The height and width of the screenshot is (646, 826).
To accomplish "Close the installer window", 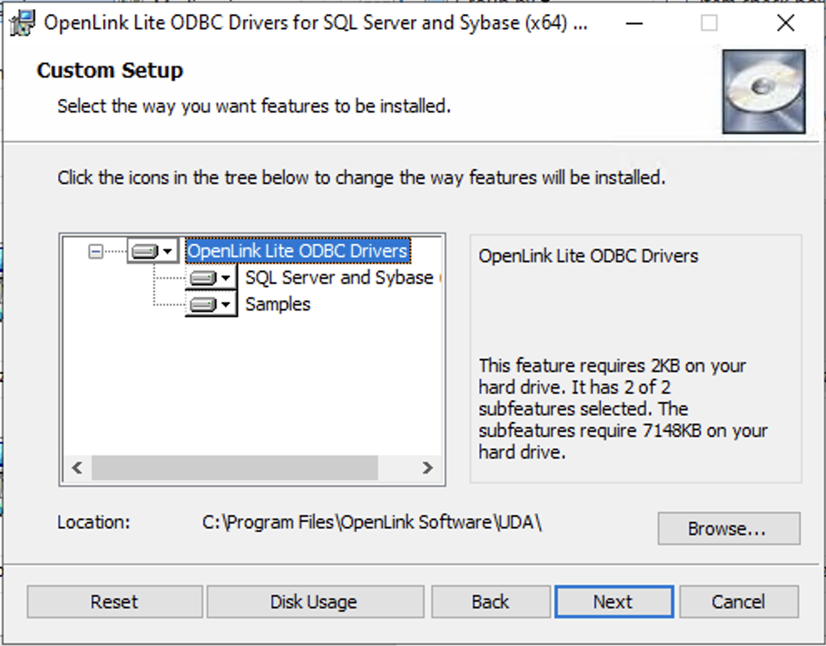I will [785, 23].
